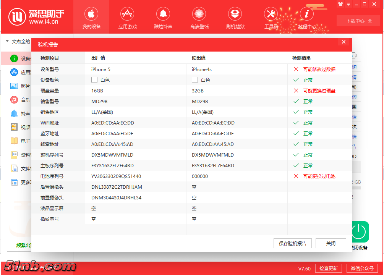Open the 微信公众号 WeChat button
Screen dimensions: 384x275
pyautogui.click(x=362, y=269)
